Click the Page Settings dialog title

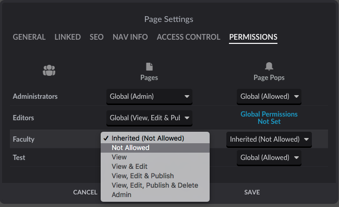[169, 19]
